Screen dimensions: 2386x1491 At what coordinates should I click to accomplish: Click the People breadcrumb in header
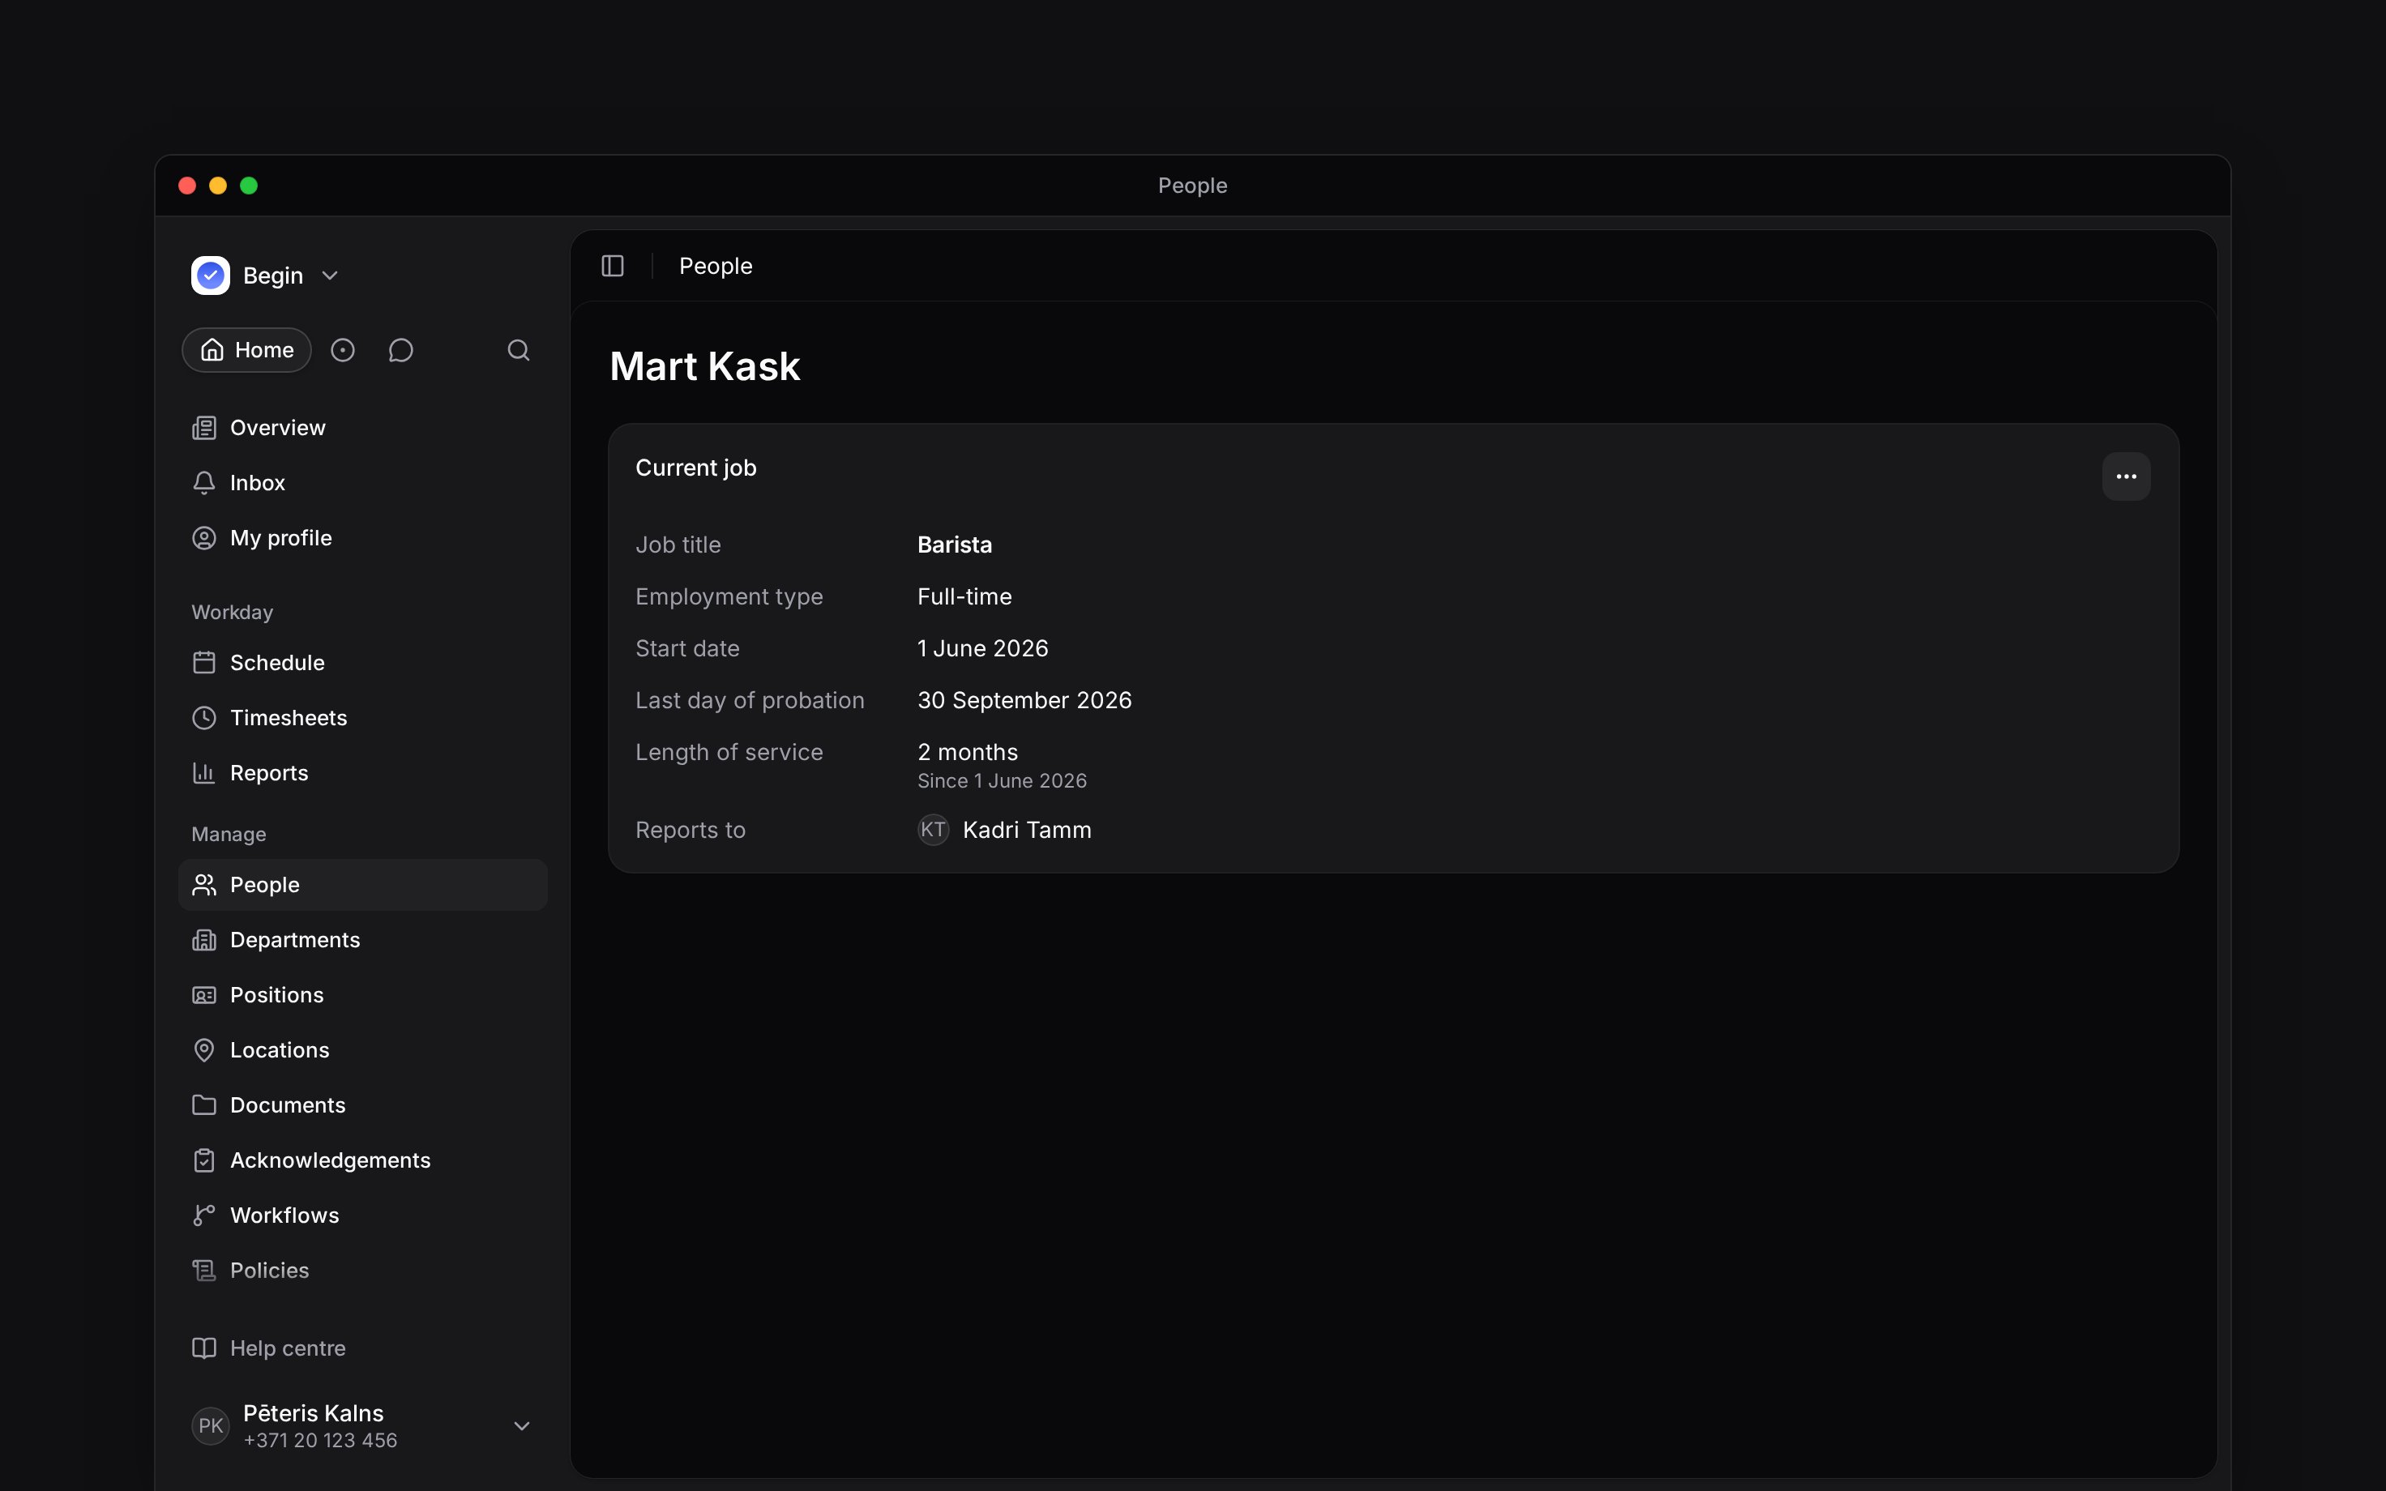click(x=716, y=267)
